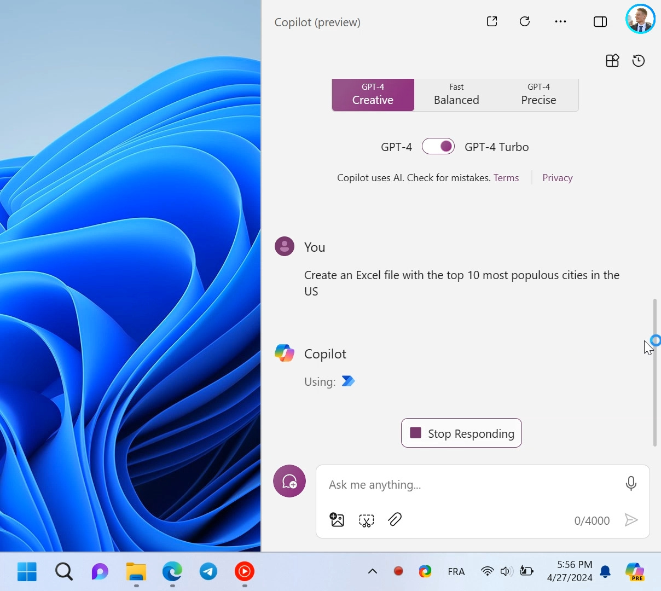Image resolution: width=661 pixels, height=591 pixels.
Task: Attach a file with the paperclip icon
Action: [395, 519]
